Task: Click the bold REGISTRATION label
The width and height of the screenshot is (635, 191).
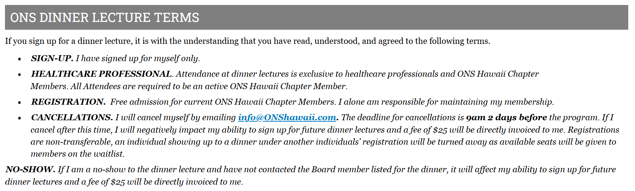Action: pyautogui.click(x=68, y=102)
